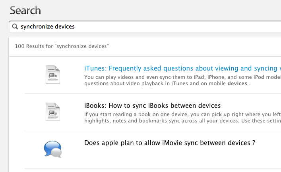Click the "Search" page heading
Screen dimensions: 281x172
pos(25,10)
